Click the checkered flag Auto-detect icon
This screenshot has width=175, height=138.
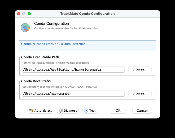coord(31,111)
